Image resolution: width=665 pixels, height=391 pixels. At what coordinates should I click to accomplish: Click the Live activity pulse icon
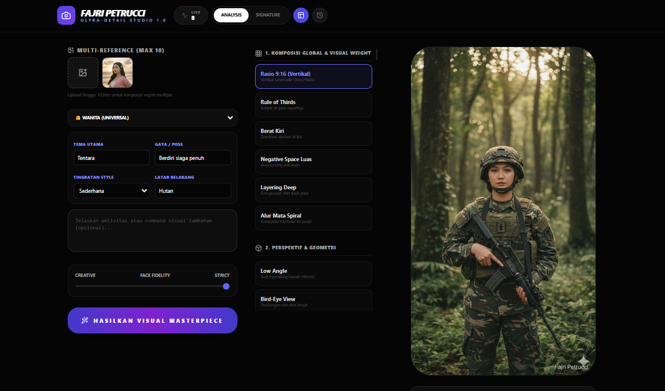pos(185,16)
